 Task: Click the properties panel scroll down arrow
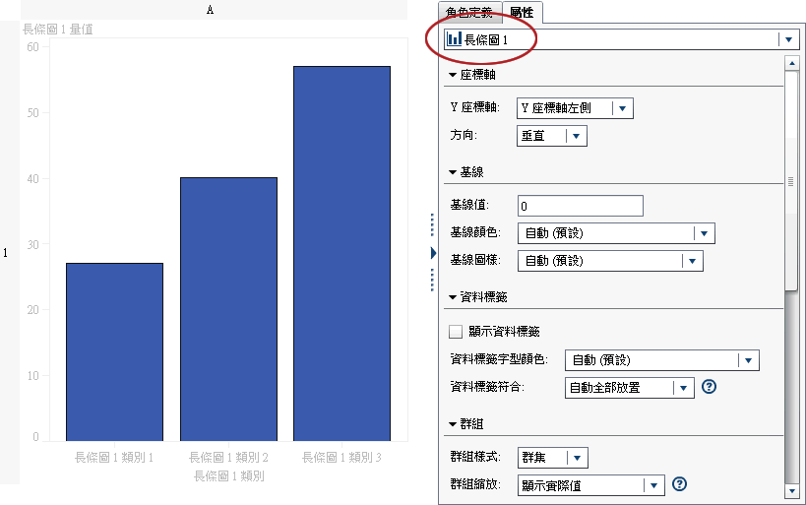[791, 491]
